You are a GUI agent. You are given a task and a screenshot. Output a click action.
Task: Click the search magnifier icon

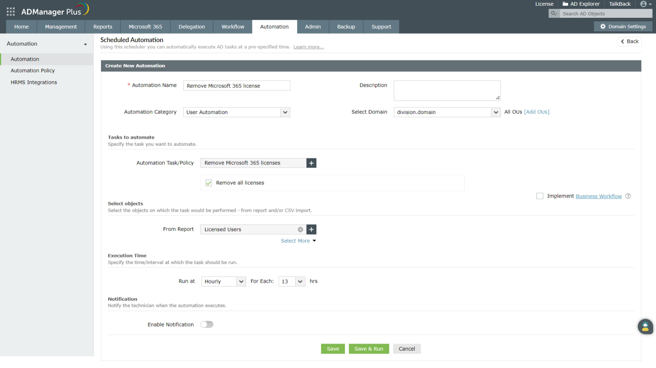pos(554,14)
